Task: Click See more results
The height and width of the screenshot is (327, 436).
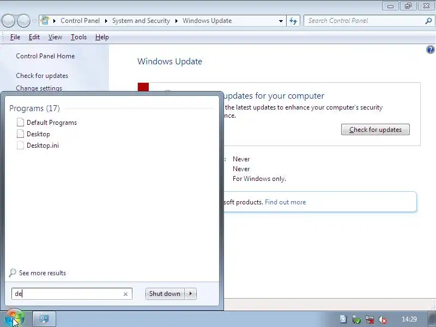Action: [43, 273]
